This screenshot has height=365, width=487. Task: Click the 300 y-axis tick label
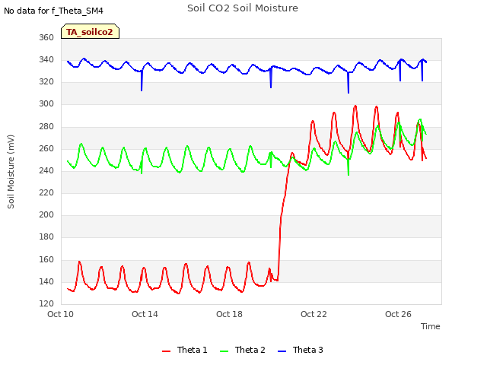[46, 104]
